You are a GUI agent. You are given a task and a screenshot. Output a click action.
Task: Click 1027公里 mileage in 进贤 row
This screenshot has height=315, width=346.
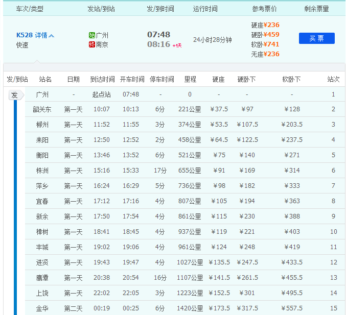[x=190, y=262]
